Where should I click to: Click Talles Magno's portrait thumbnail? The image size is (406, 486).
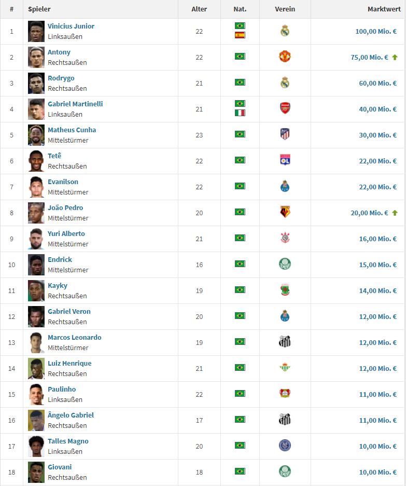pyautogui.click(x=36, y=446)
